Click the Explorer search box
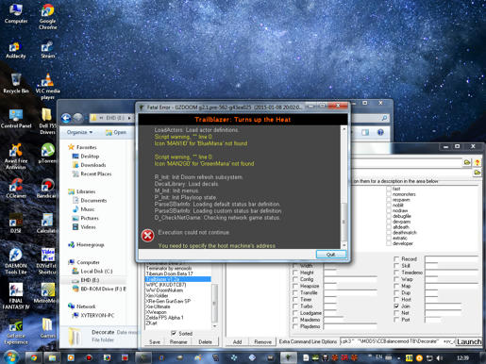 [x=370, y=118]
